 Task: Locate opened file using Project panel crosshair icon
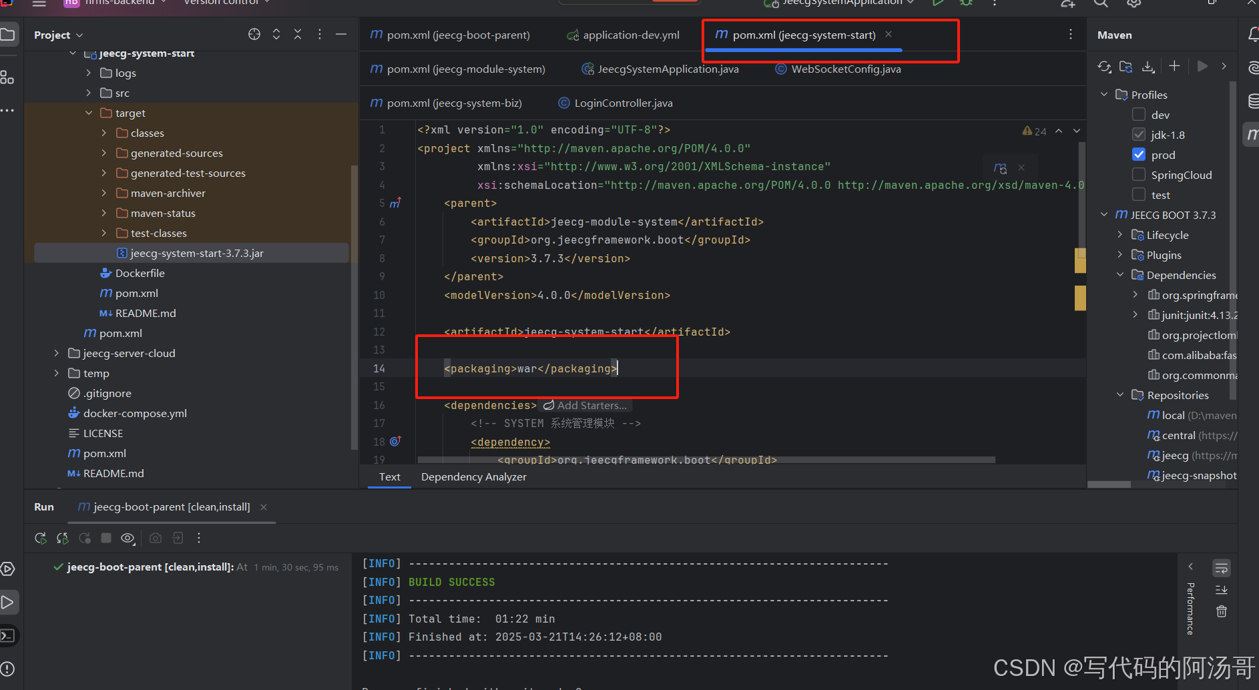(x=254, y=34)
